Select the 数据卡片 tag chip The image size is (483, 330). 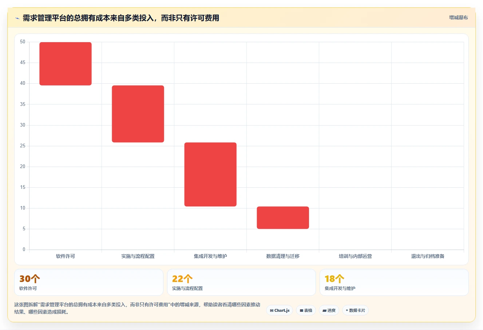[355, 310]
